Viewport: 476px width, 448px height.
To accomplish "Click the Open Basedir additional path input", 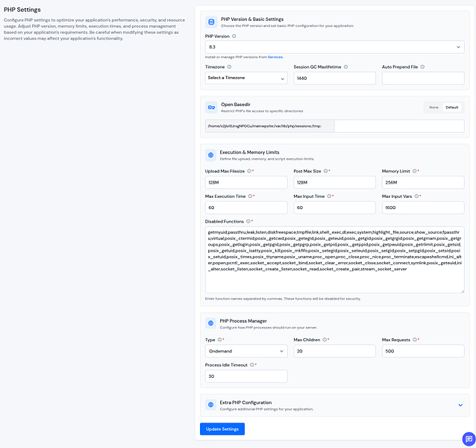I will coord(399,126).
